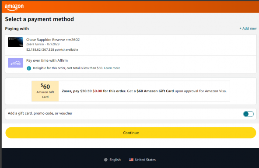259x168 pixels.
Task: Click the globe icon in the footer
Action: pos(106,160)
